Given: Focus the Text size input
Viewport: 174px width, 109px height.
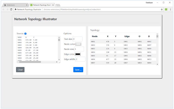Looking at the screenshot, I should [x=77, y=39].
